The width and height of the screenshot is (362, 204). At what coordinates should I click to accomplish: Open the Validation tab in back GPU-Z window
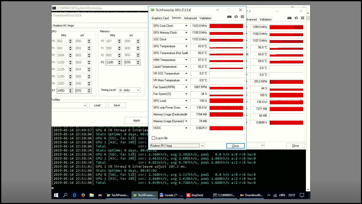pos(266,19)
